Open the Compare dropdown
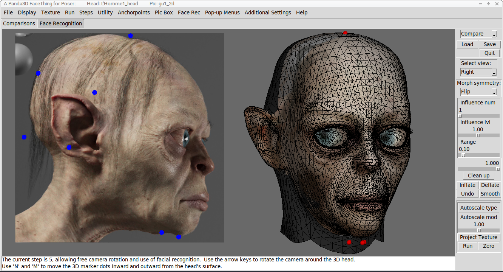The width and height of the screenshot is (503, 272). [478, 34]
